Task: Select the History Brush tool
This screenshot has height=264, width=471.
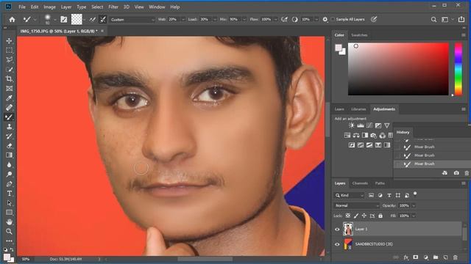Action: pyautogui.click(x=10, y=136)
